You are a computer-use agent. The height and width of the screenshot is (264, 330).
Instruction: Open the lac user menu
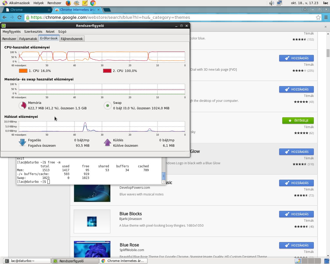[x=326, y=3]
